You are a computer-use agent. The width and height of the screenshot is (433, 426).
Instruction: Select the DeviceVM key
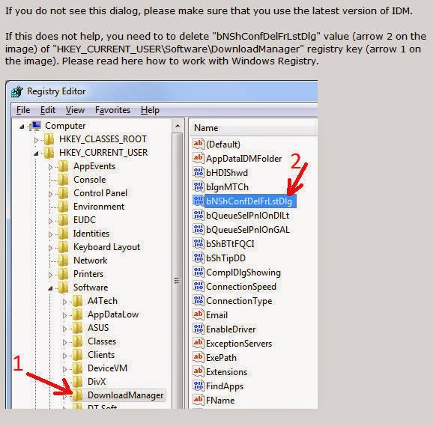point(107,368)
